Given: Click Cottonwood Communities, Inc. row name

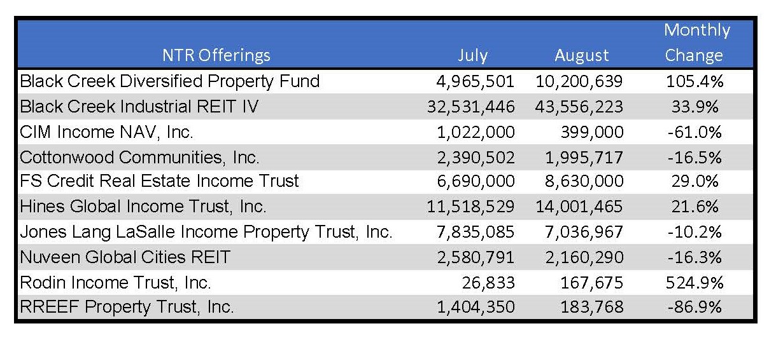Looking at the screenshot, I should click(x=139, y=156).
